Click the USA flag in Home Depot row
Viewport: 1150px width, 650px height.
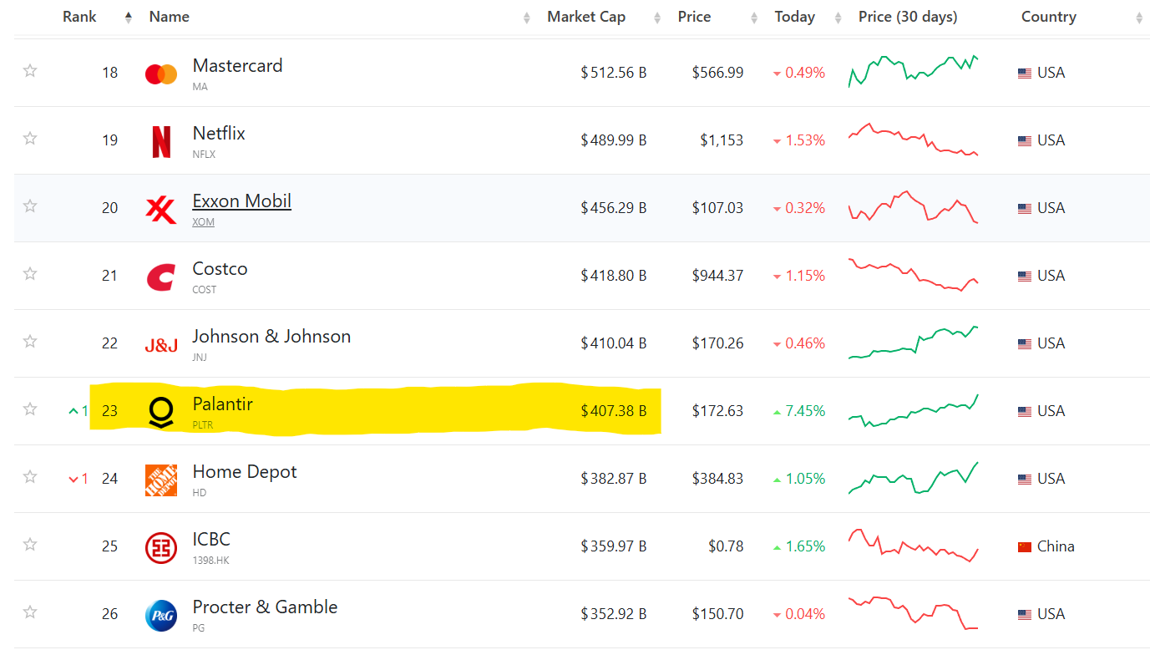coord(1025,480)
